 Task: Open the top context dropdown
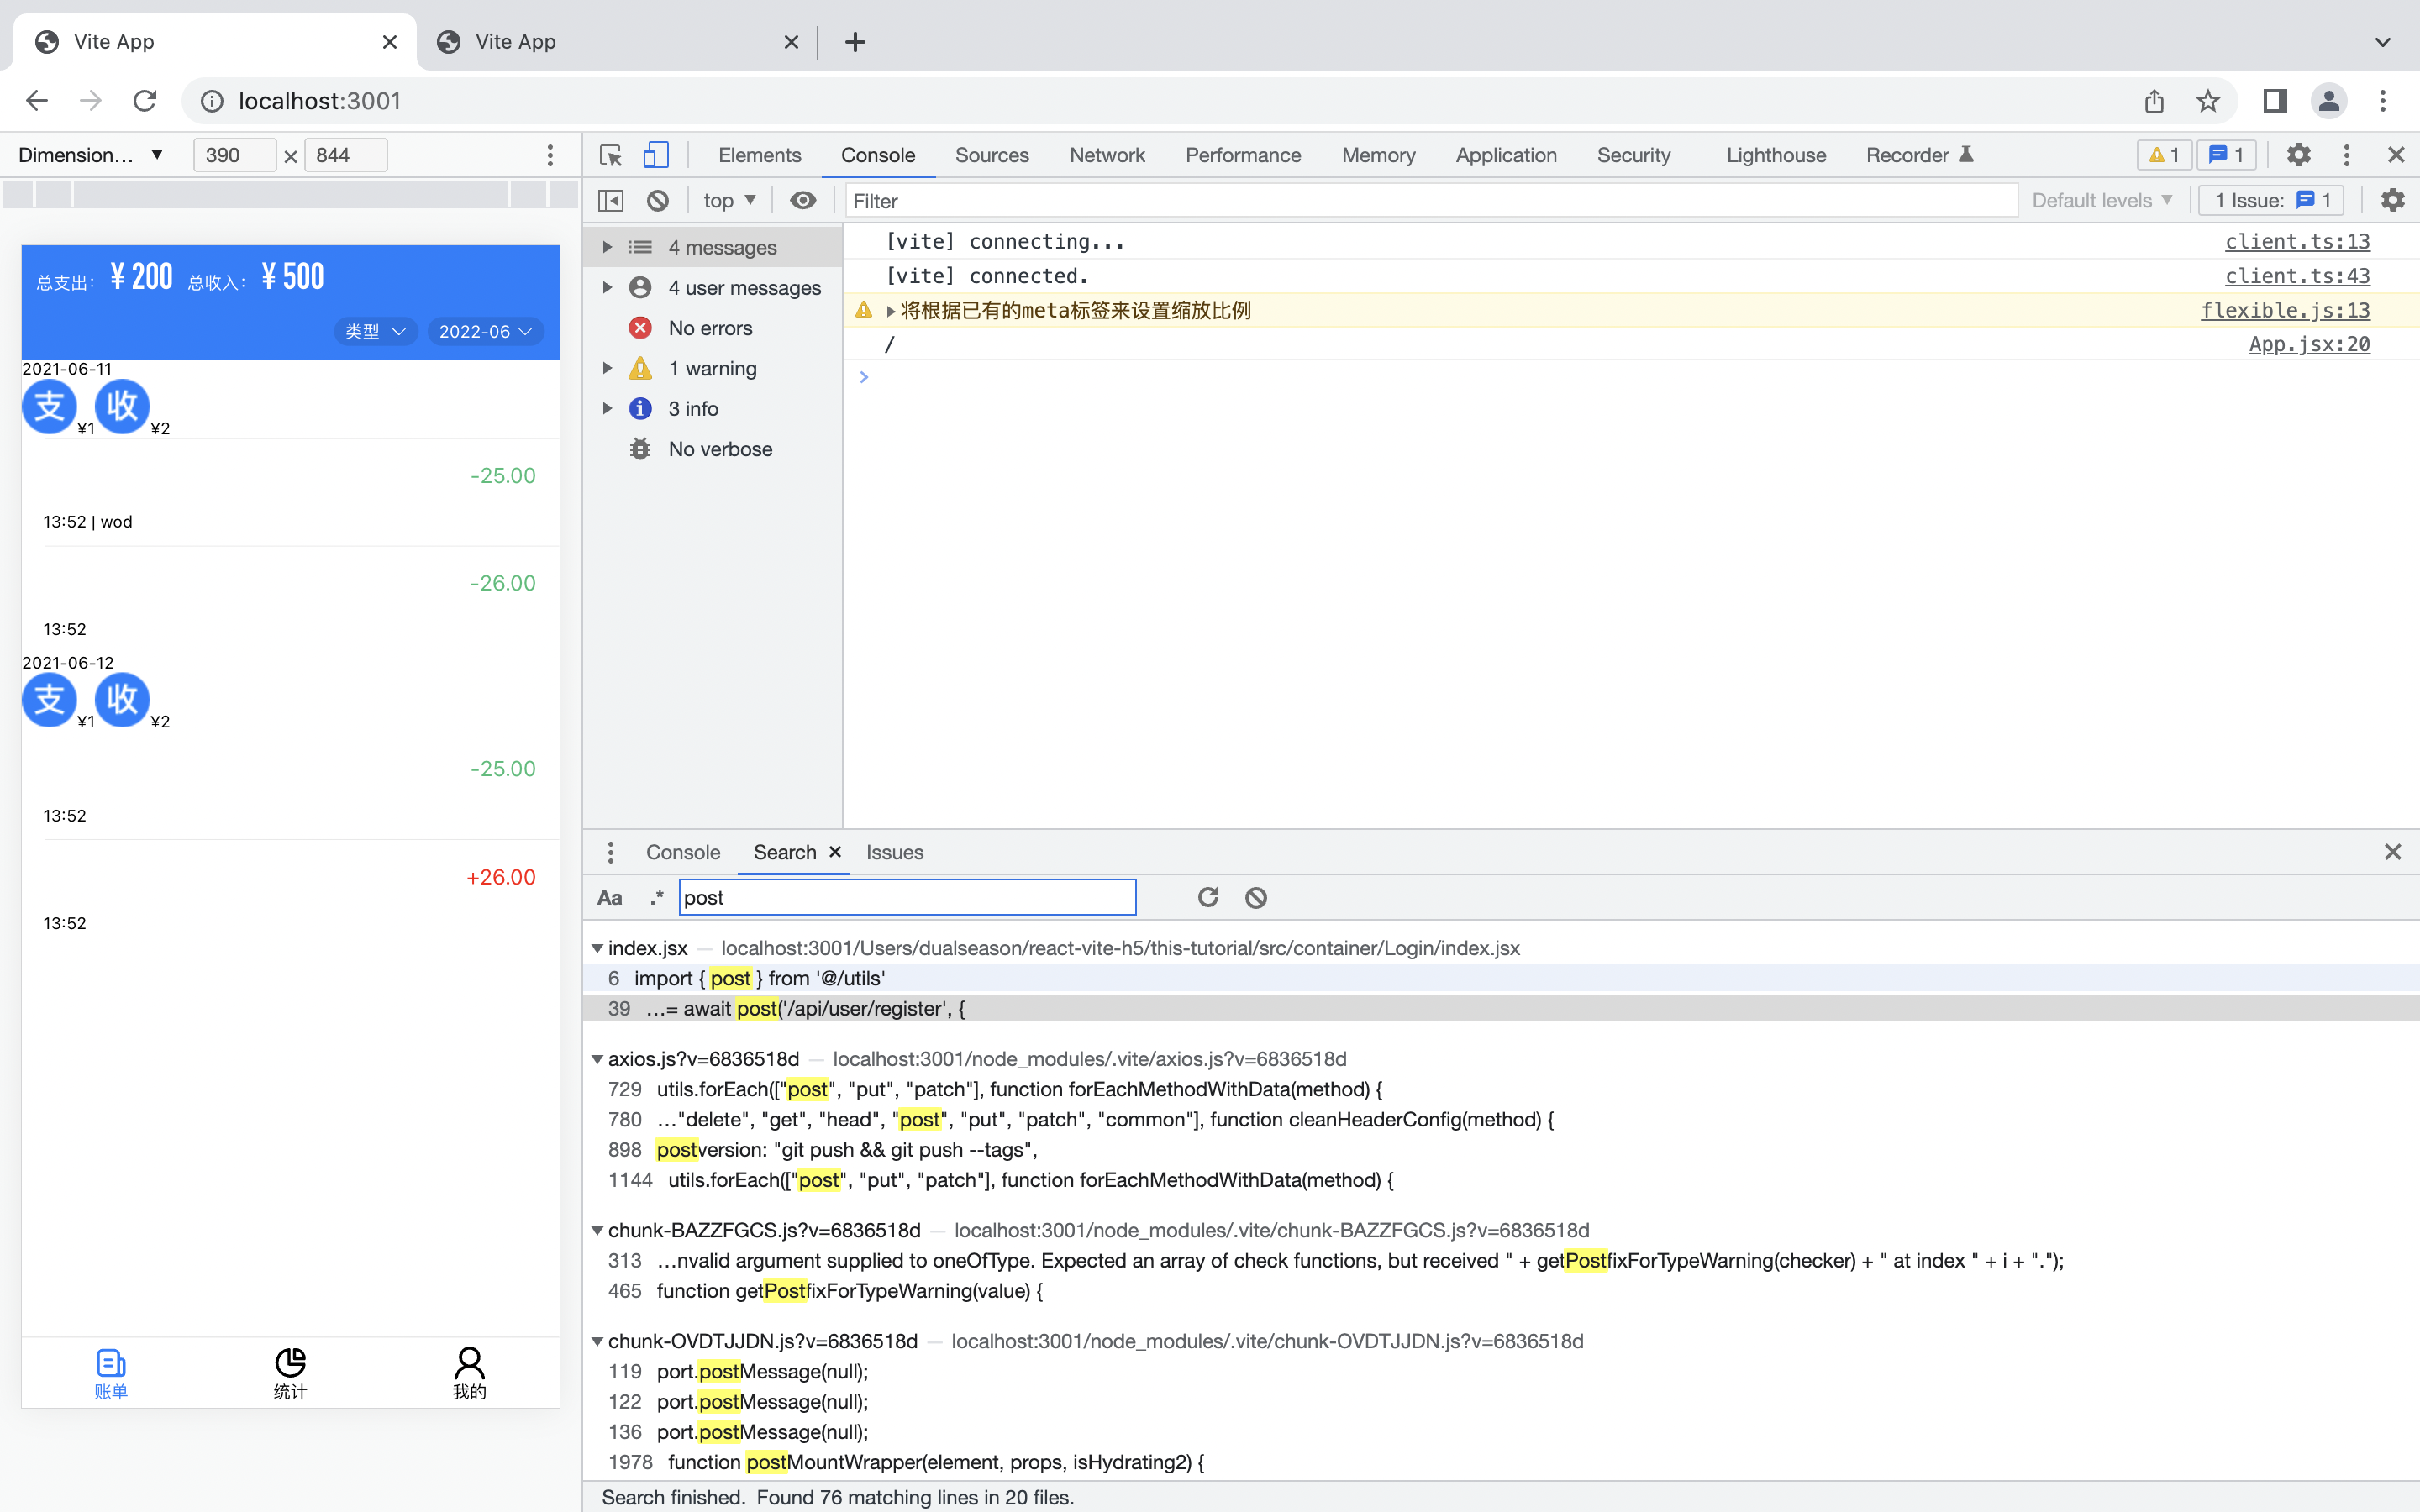tap(729, 201)
